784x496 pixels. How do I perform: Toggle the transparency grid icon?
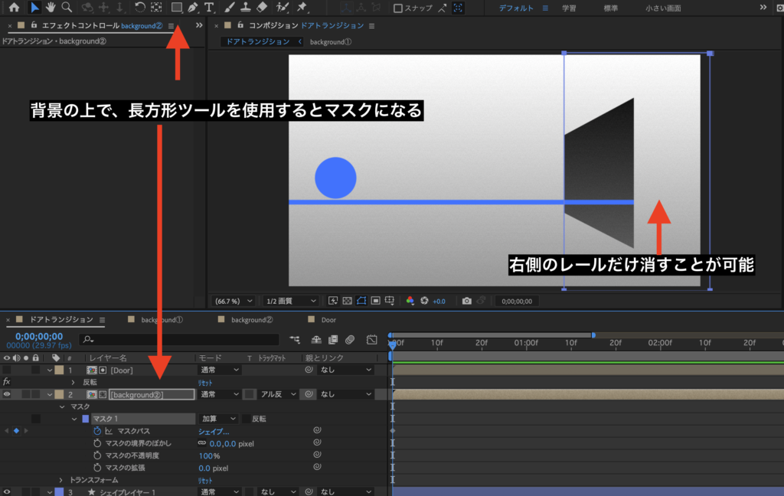coord(347,301)
